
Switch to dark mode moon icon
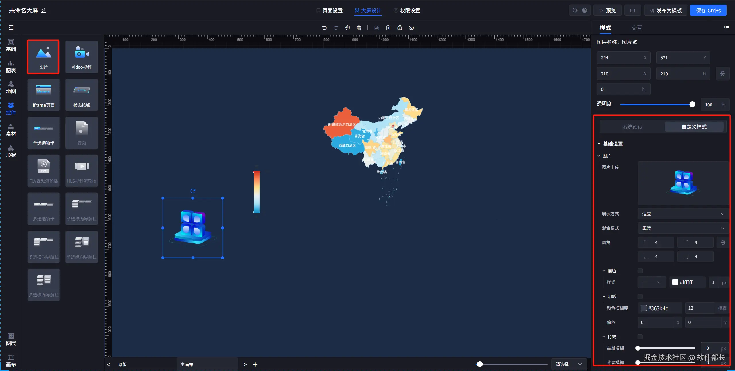pos(585,10)
